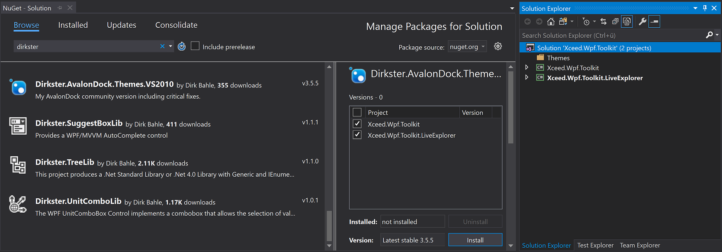The height and width of the screenshot is (252, 722).
Task: Click NuGet package source settings gear
Action: pyautogui.click(x=498, y=46)
